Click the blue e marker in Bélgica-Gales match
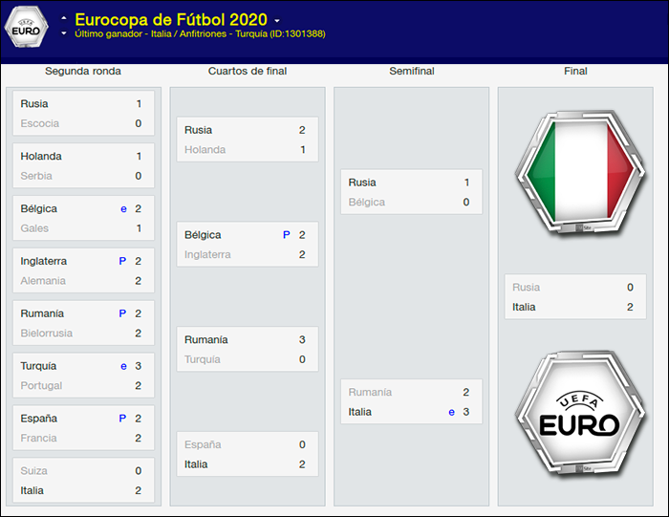This screenshot has width=669, height=517. point(123,209)
